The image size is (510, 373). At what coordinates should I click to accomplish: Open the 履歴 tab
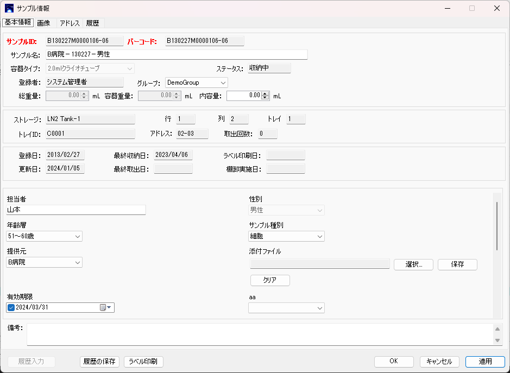[92, 23]
